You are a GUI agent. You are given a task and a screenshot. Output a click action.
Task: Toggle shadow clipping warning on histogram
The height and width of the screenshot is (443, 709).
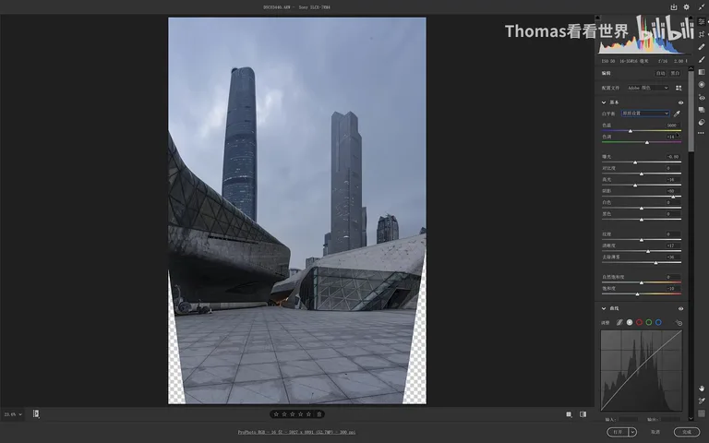coord(597,18)
